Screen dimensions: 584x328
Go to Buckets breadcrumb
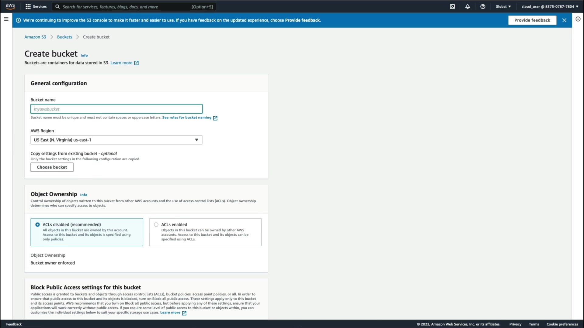pos(64,37)
